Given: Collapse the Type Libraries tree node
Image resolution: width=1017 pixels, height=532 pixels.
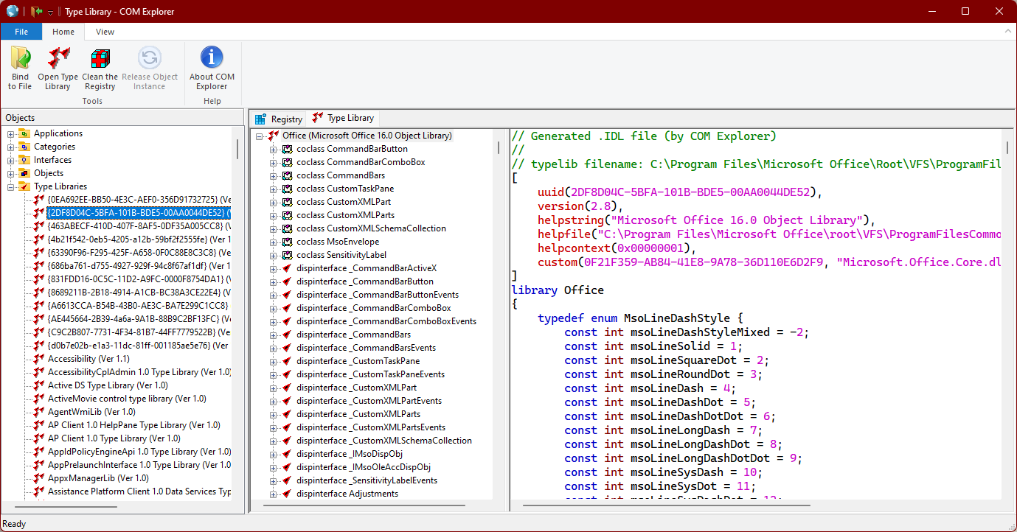Looking at the screenshot, I should click(x=11, y=187).
